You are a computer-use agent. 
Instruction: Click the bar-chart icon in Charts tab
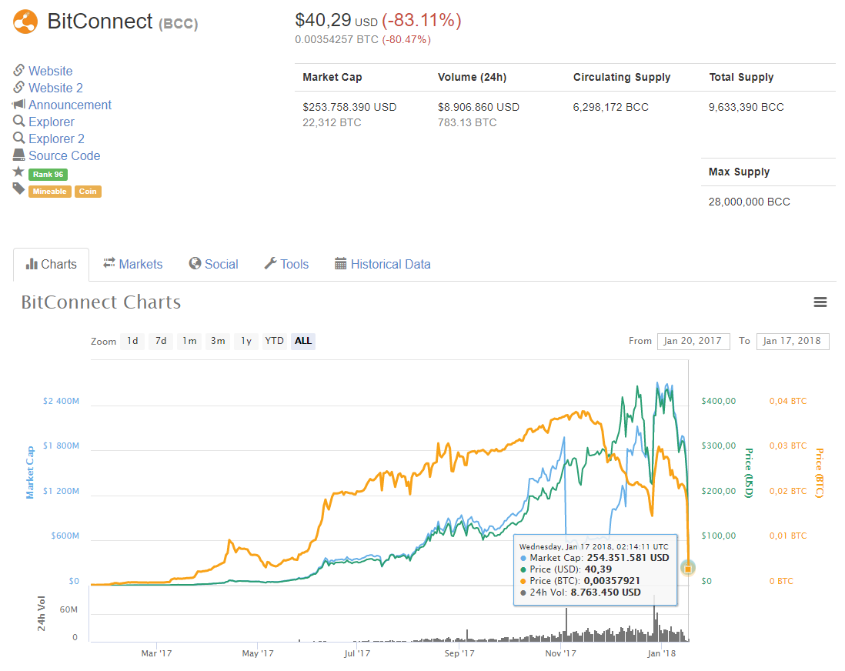click(x=32, y=264)
